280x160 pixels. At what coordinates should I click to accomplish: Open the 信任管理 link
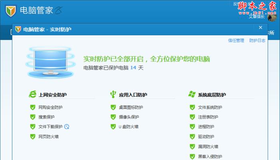(x=236, y=40)
